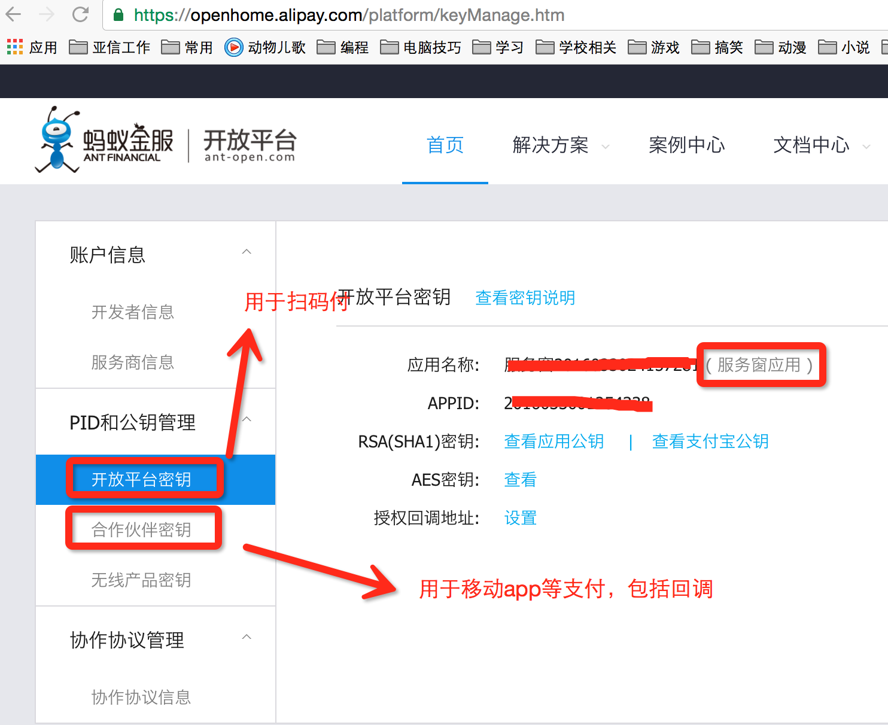Click 设置 next to 授权回调地址
The width and height of the screenshot is (888, 725).
pyautogui.click(x=521, y=517)
